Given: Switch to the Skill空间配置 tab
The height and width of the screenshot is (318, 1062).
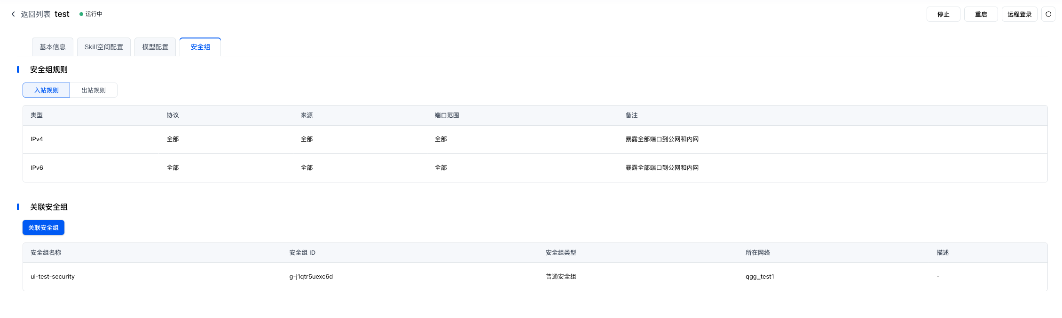Looking at the screenshot, I should [x=104, y=47].
